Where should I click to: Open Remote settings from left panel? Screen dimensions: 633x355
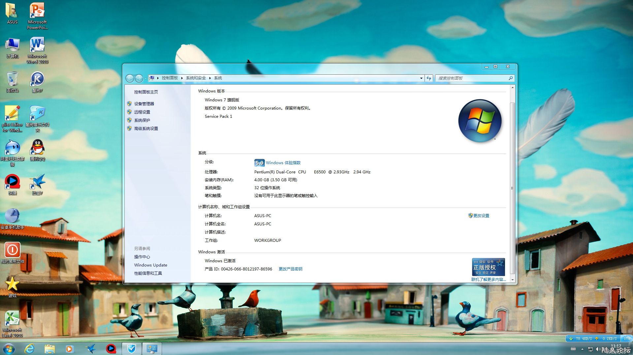point(142,112)
